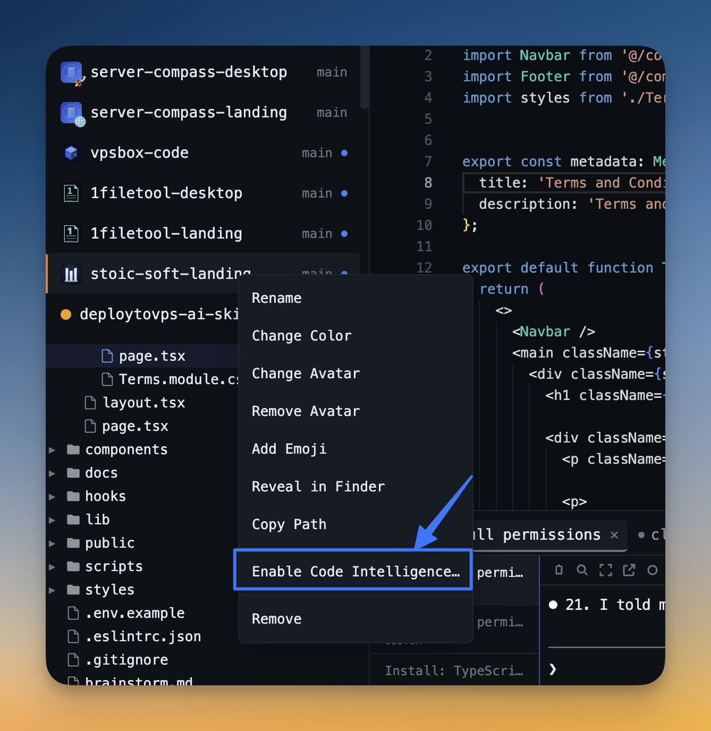This screenshot has width=711, height=731.
Task: Click the file icon beside page.tsx
Action: [107, 355]
